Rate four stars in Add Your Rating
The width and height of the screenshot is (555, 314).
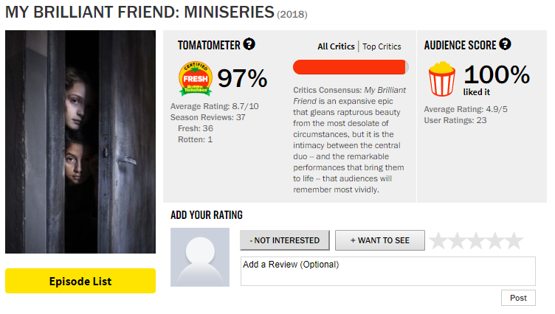tap(495, 241)
